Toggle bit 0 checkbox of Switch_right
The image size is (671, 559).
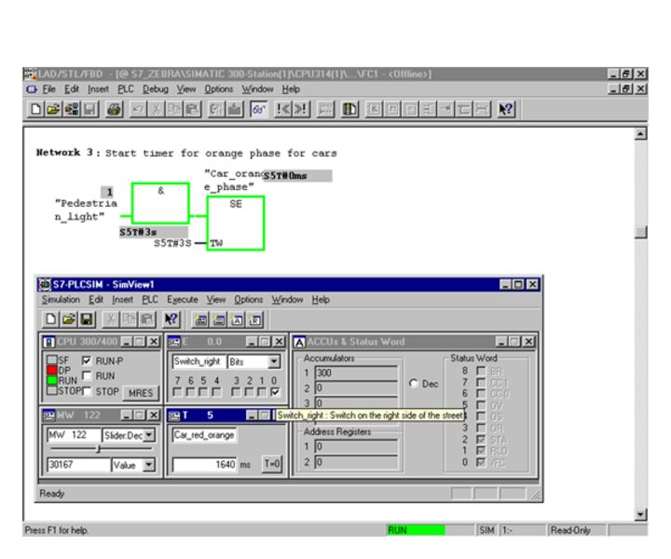tap(275, 392)
